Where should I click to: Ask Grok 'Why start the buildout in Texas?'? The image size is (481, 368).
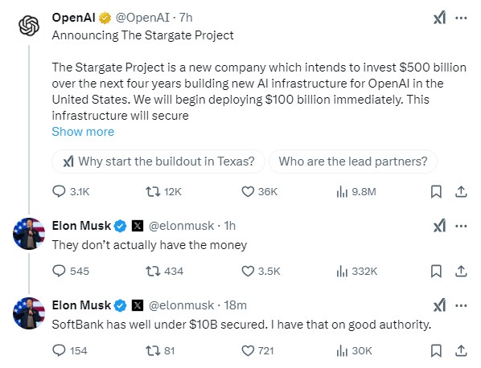tap(158, 162)
